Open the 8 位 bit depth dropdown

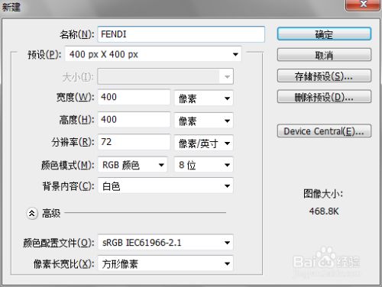point(203,165)
